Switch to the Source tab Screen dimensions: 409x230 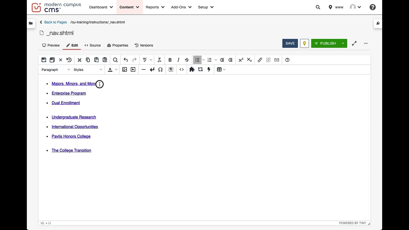point(92,45)
